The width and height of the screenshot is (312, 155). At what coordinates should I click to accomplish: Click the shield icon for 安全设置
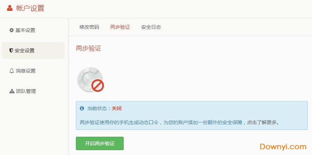11,50
